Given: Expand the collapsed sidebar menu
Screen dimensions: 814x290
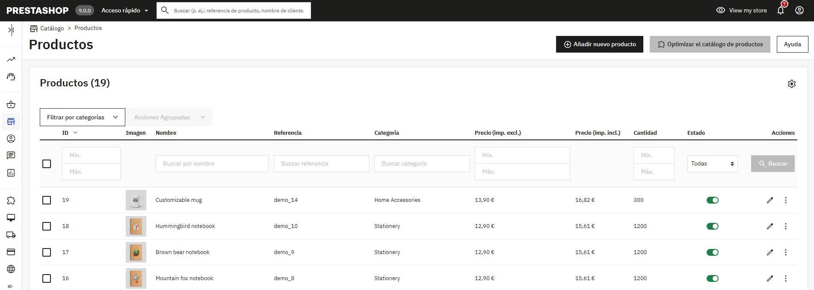Looking at the screenshot, I should pyautogui.click(x=11, y=30).
